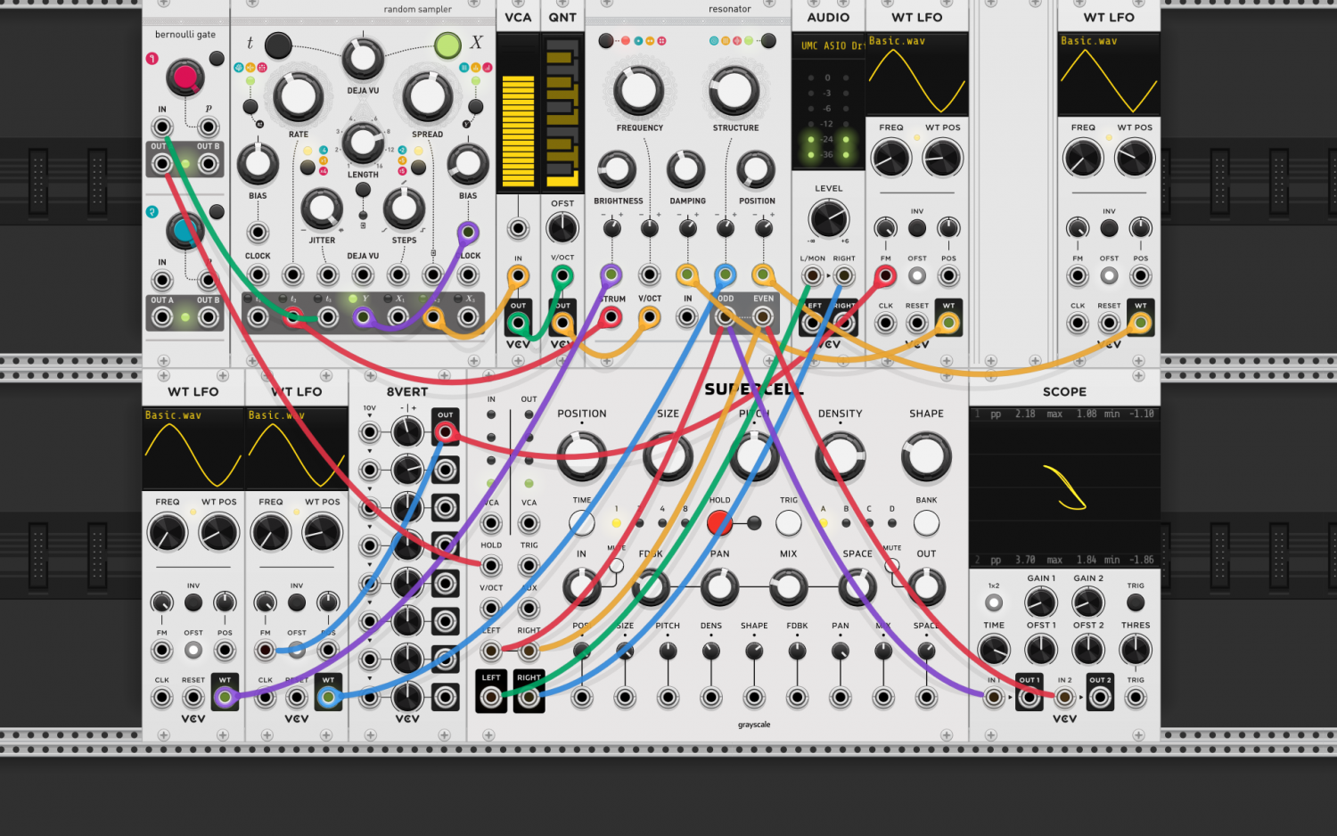Click the Supercell TIME button
The image size is (1337, 836).
582,523
